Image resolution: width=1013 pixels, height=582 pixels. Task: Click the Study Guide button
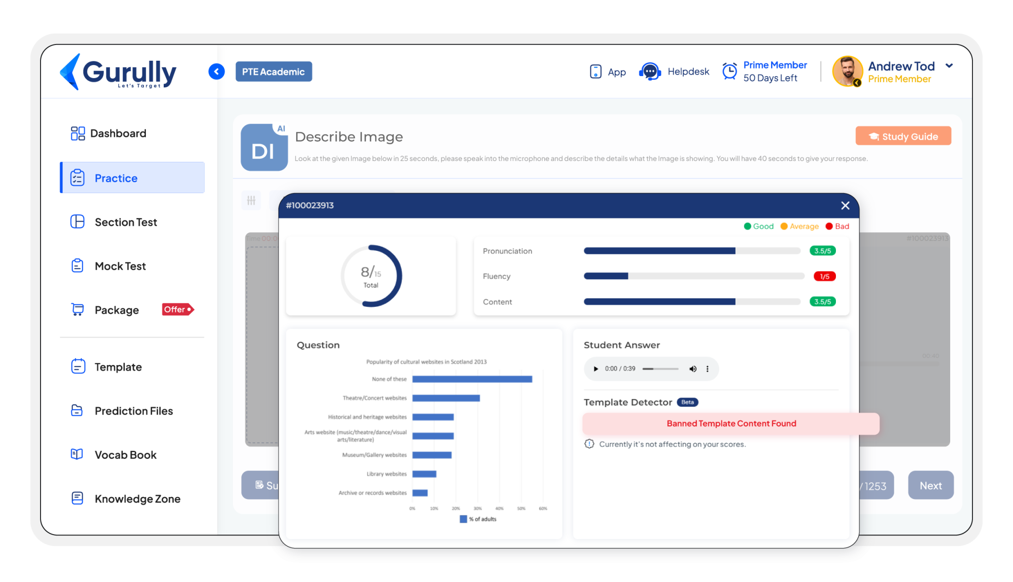click(x=903, y=136)
